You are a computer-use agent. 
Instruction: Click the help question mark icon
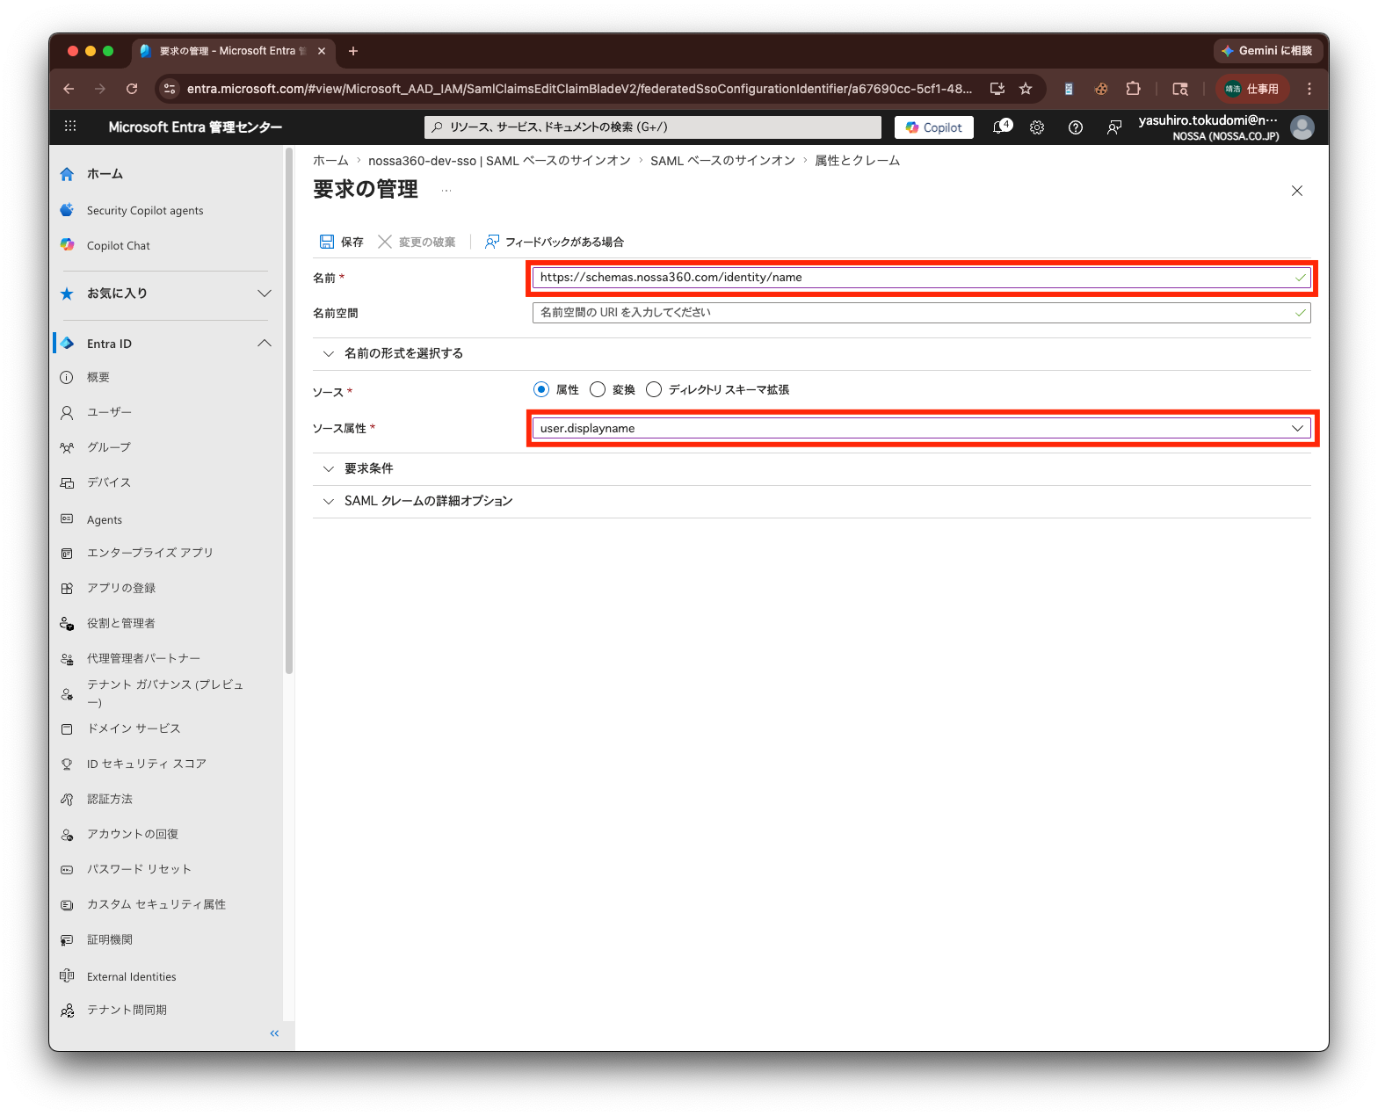[1075, 127]
